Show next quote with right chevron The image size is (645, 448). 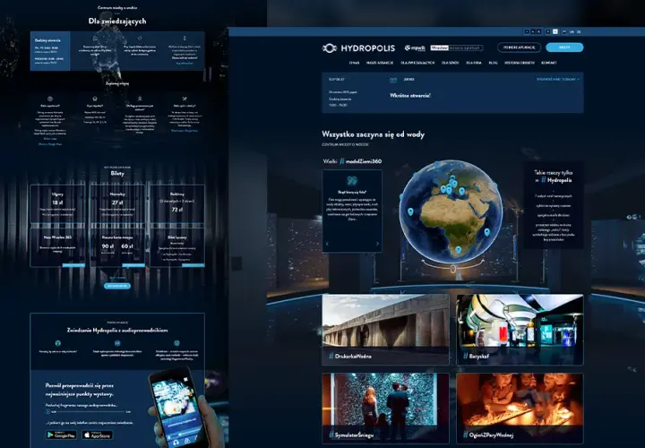(x=377, y=244)
